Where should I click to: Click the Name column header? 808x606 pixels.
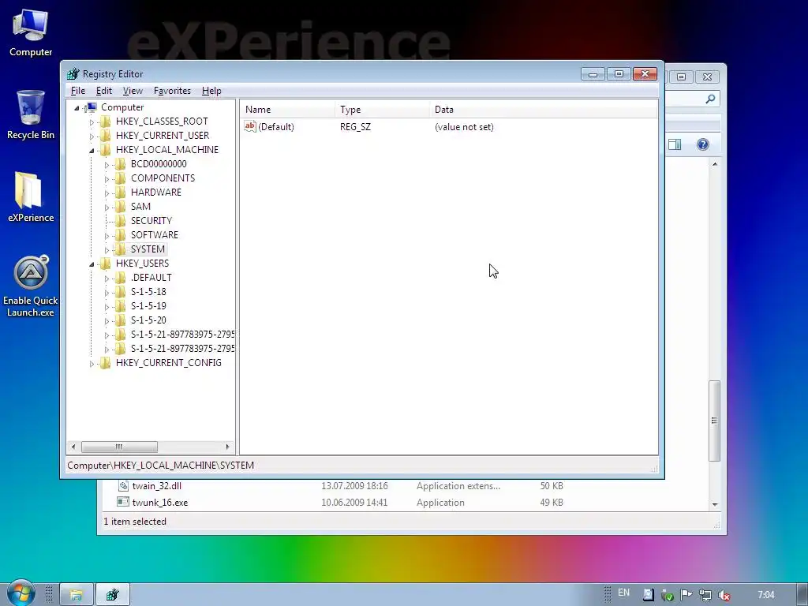pyautogui.click(x=287, y=109)
